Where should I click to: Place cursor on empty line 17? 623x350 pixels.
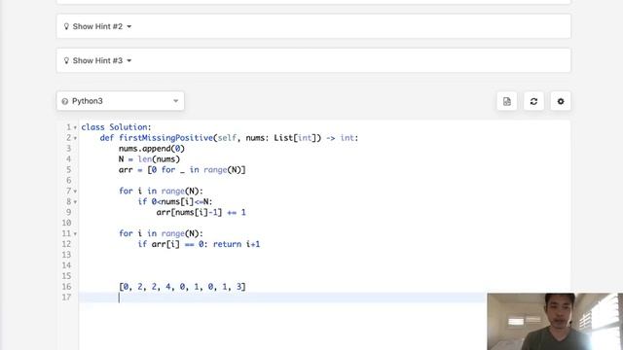(x=282, y=297)
